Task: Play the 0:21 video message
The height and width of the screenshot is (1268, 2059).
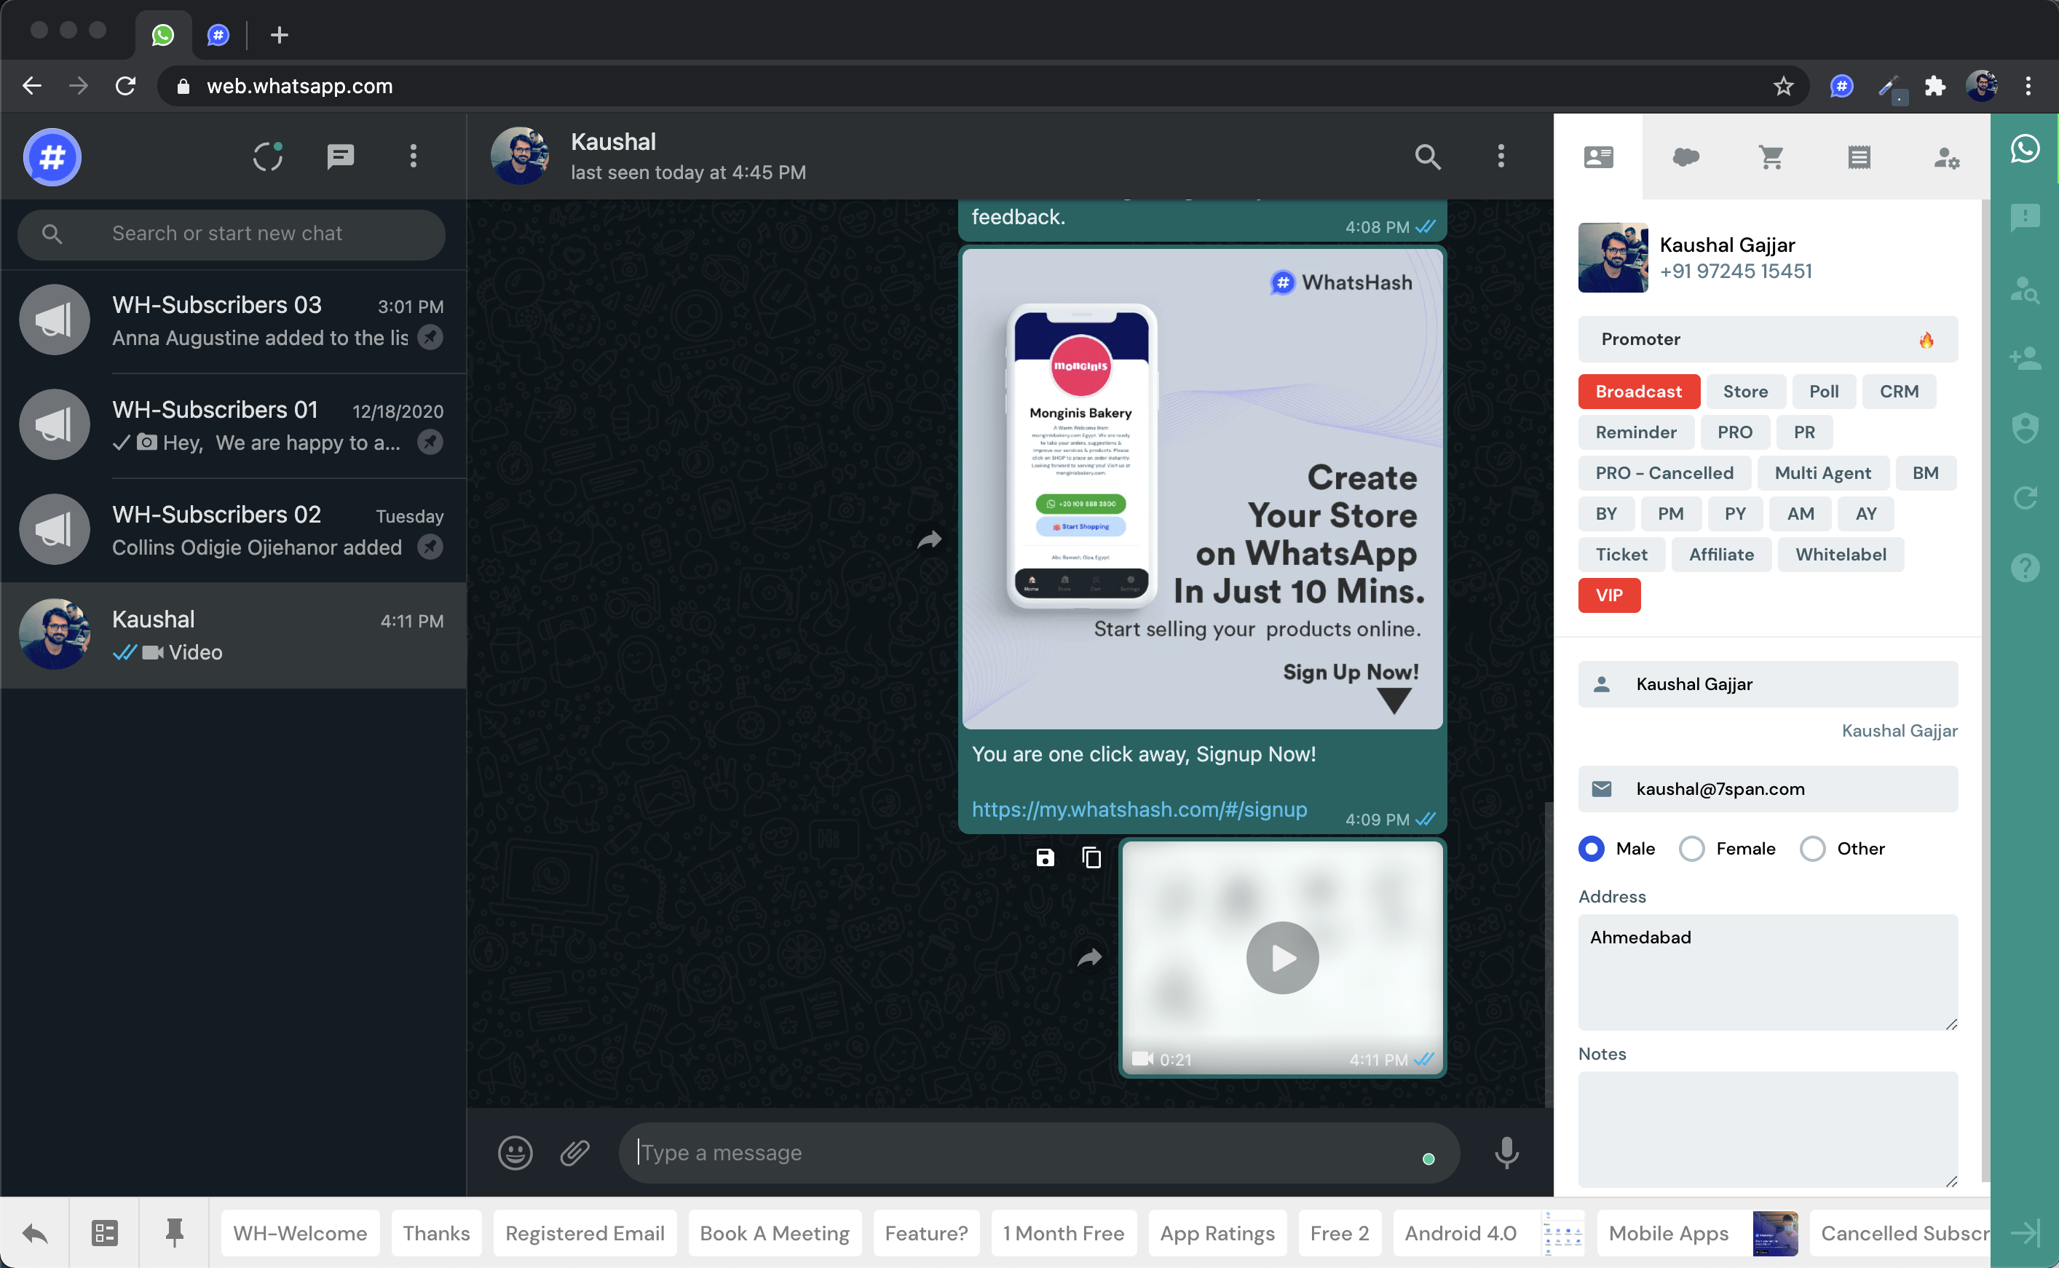Action: [1281, 958]
